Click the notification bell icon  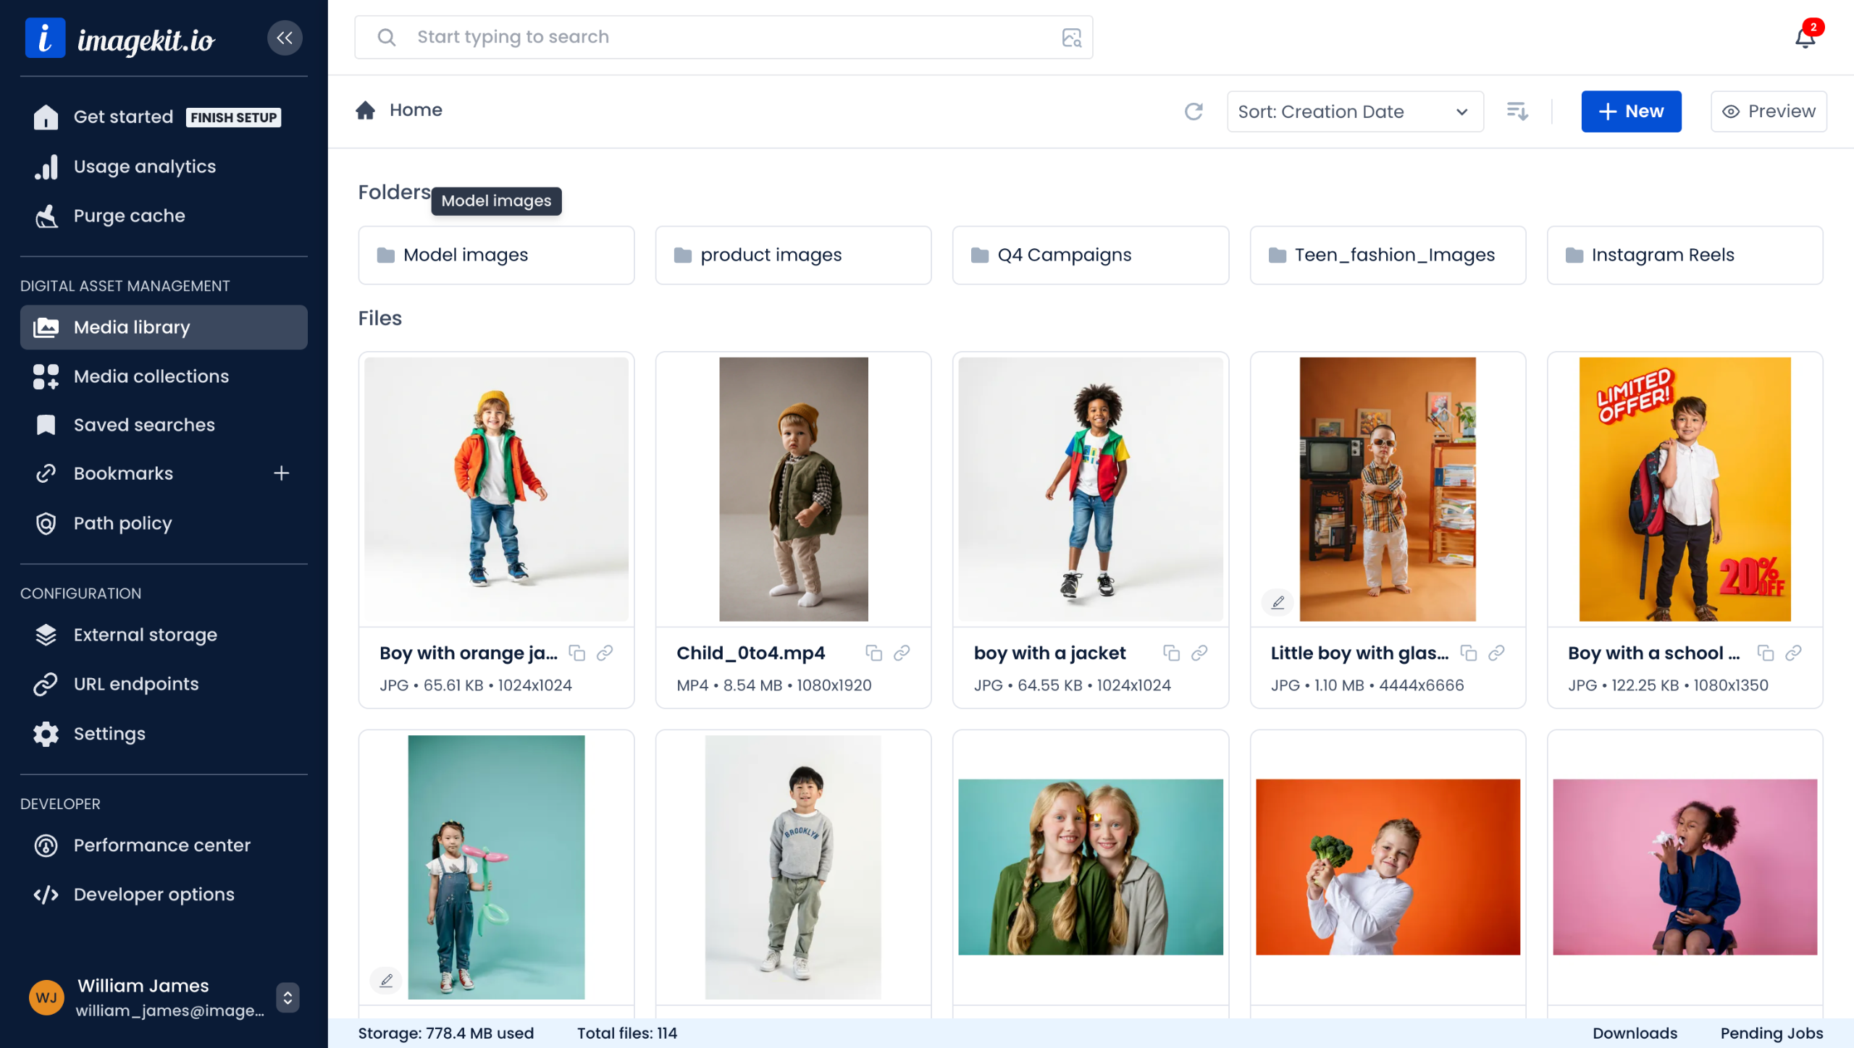[1805, 38]
